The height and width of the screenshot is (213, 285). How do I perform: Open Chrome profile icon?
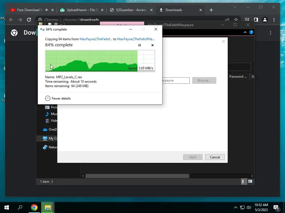tap(265, 20)
